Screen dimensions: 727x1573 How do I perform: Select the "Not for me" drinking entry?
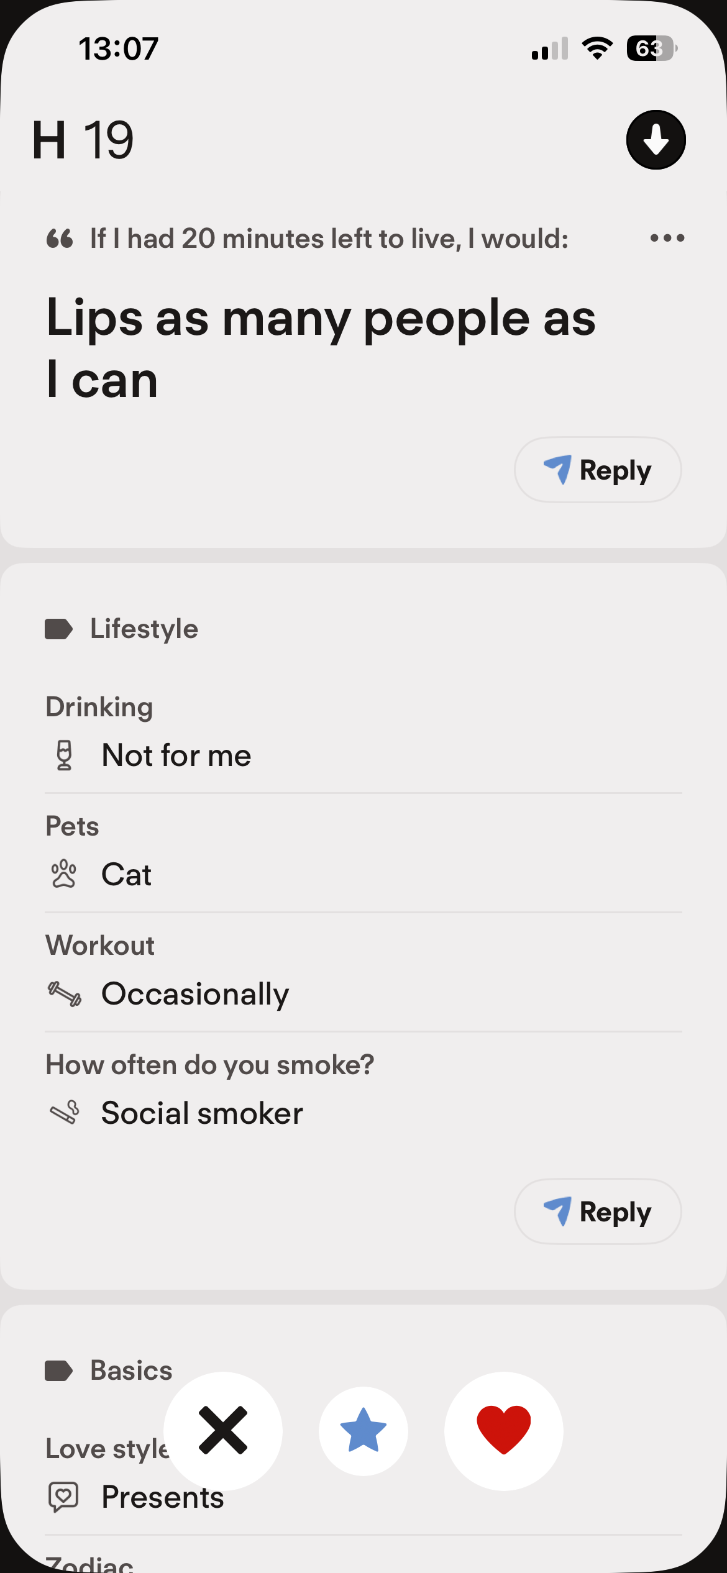[363, 755]
